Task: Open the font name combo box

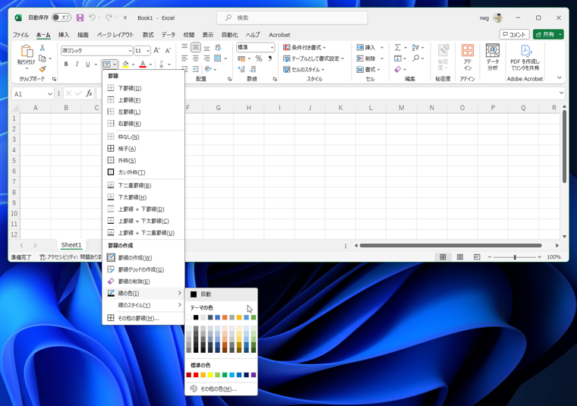Action: 96,50
